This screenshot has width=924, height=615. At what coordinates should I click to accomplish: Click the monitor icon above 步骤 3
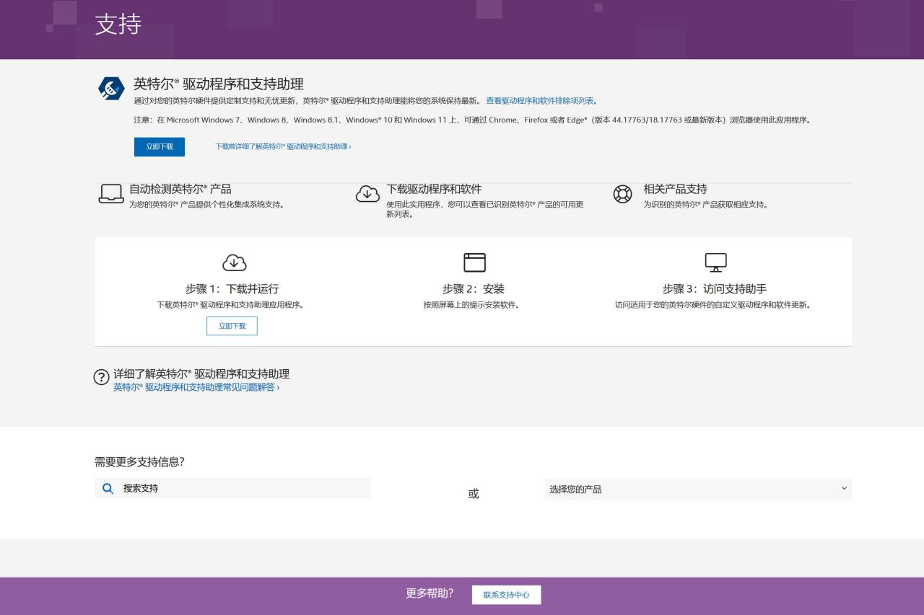click(x=715, y=262)
